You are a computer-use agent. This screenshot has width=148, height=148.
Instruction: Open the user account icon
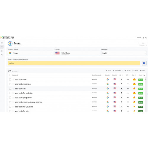[143, 38]
